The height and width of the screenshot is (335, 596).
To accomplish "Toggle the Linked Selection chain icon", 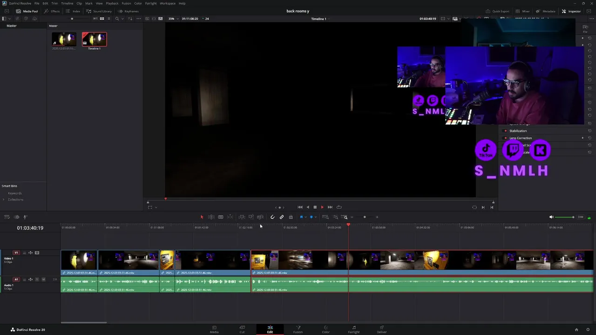I will [x=282, y=217].
